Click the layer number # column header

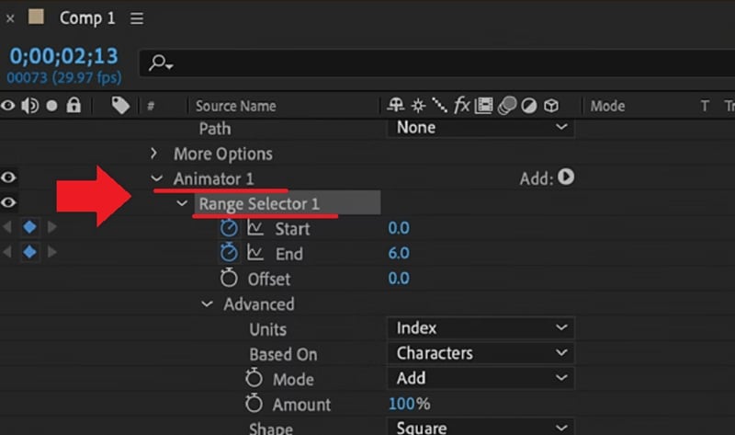coord(151,106)
